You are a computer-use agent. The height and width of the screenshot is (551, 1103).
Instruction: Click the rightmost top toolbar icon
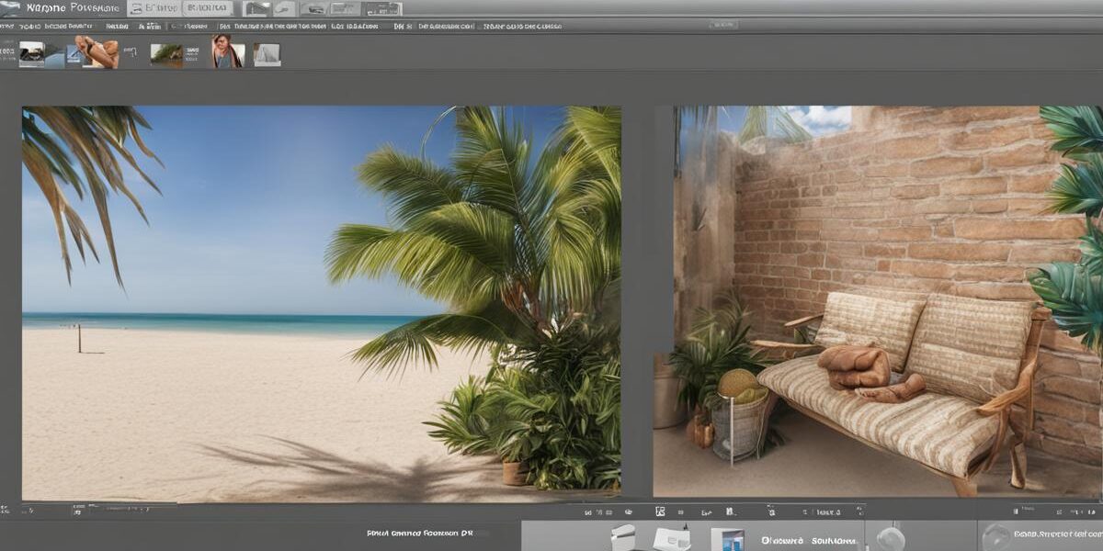382,8
